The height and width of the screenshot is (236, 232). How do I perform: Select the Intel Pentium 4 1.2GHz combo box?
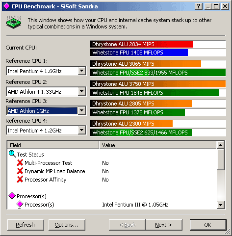pyautogui.click(x=46, y=131)
